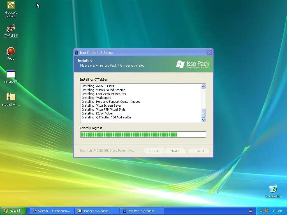Open the Microsoft Outlook desktop icon
The width and height of the screenshot is (287, 215).
pyautogui.click(x=11, y=9)
